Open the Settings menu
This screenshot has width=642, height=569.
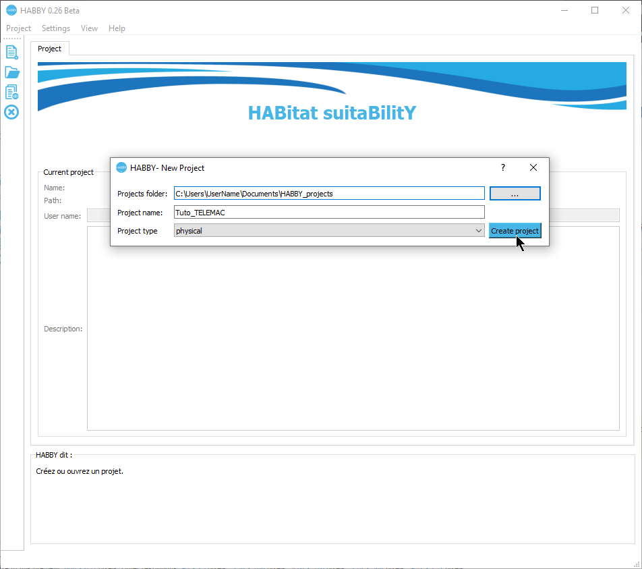(x=56, y=28)
